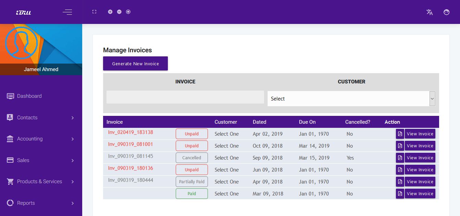This screenshot has height=216, width=460.
Task: Open the Inv_090319_180136 invoice link
Action: click(x=130, y=168)
